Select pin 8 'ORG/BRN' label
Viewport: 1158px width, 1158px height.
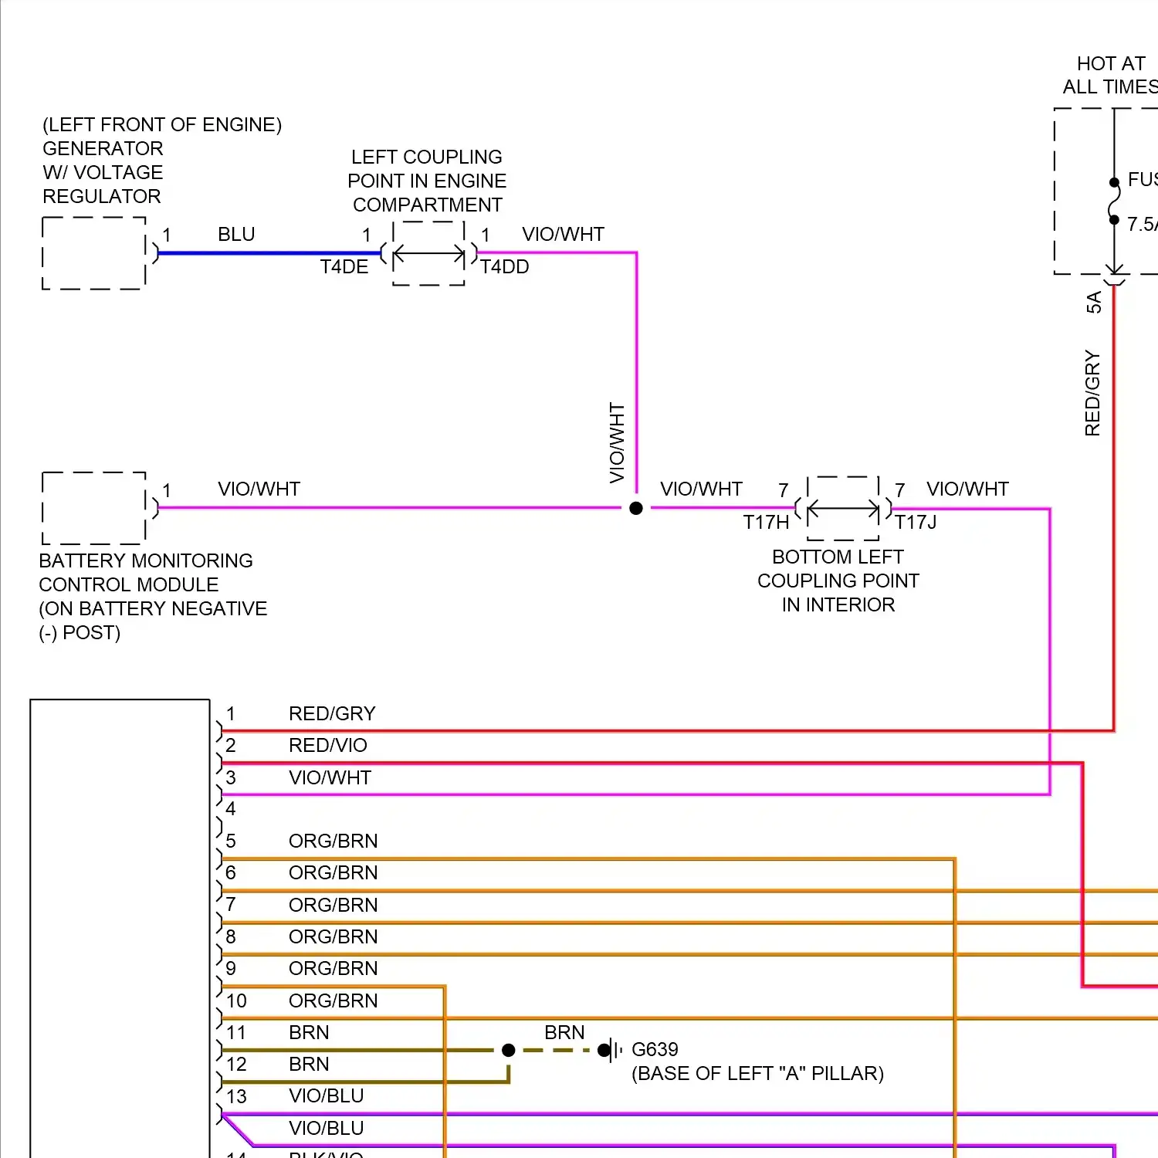coord(334,936)
